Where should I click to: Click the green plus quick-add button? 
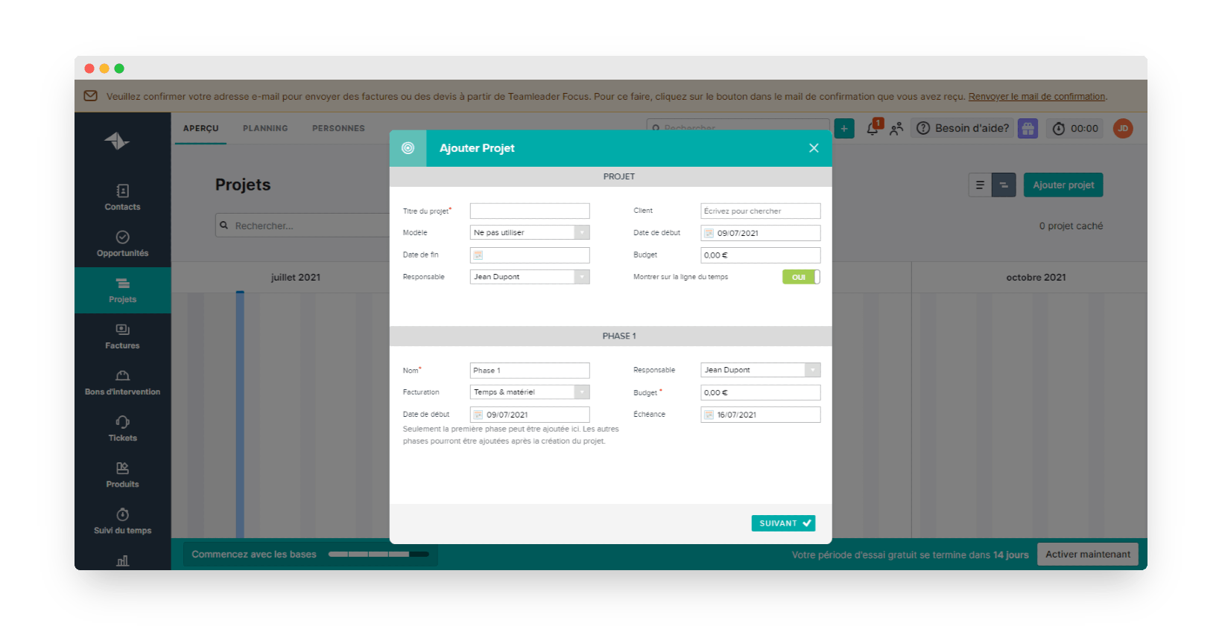(844, 128)
